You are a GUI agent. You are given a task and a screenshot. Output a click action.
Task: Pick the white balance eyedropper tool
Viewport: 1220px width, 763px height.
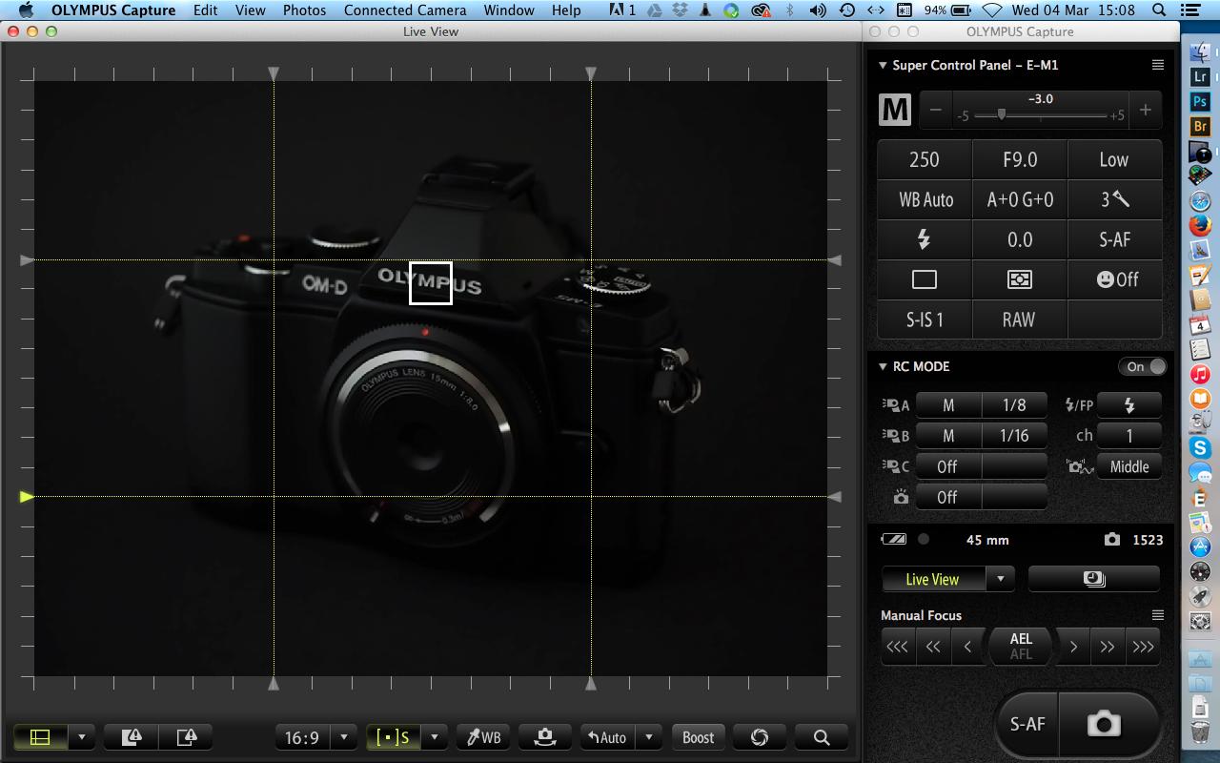[x=484, y=737]
